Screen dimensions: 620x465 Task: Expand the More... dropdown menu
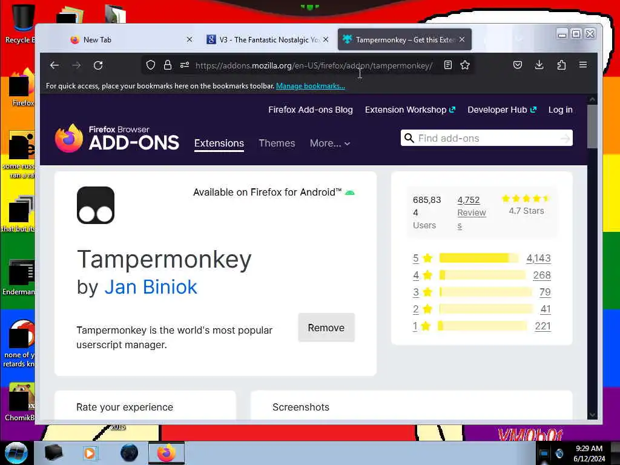[330, 143]
